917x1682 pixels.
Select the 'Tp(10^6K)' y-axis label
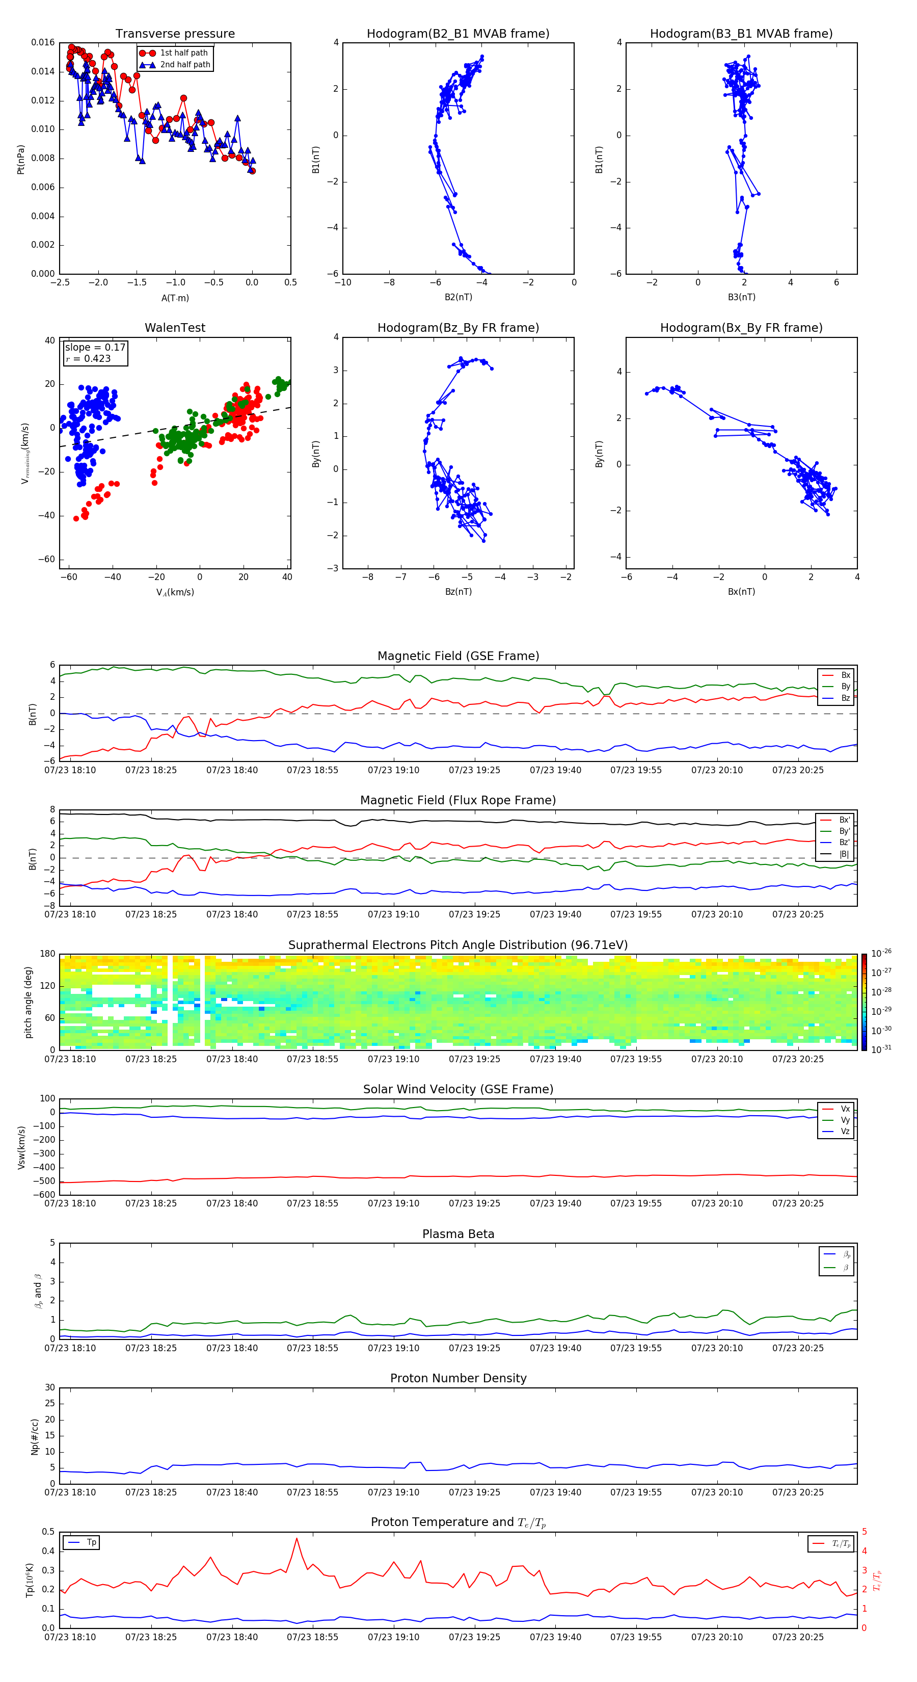(x=30, y=1580)
